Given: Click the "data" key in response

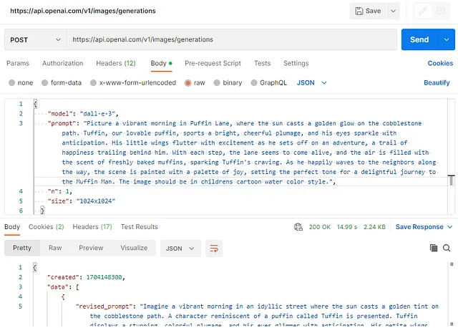Looking at the screenshot, I should point(57,287).
